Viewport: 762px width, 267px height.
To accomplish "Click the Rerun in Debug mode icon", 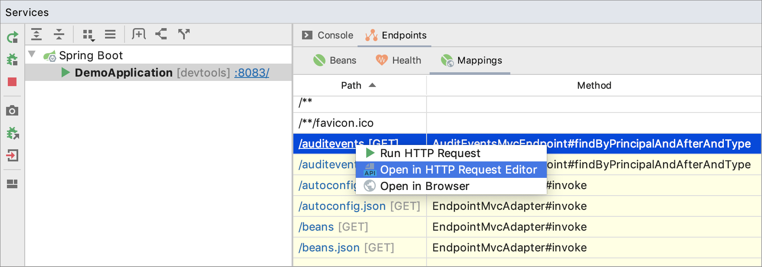I will [x=12, y=59].
